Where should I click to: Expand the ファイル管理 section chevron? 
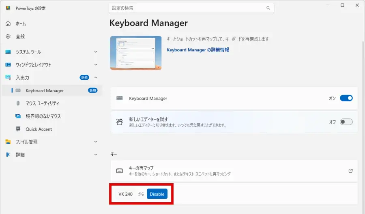(x=96, y=142)
